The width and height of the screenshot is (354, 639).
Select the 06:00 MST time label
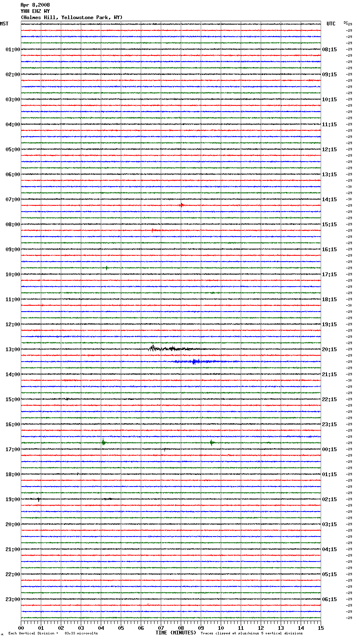[13, 175]
